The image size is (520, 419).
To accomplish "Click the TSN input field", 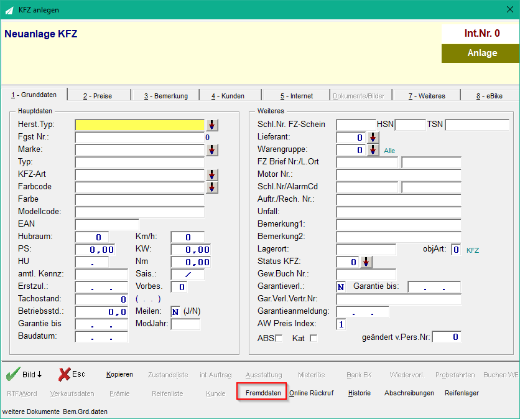I will coord(477,125).
